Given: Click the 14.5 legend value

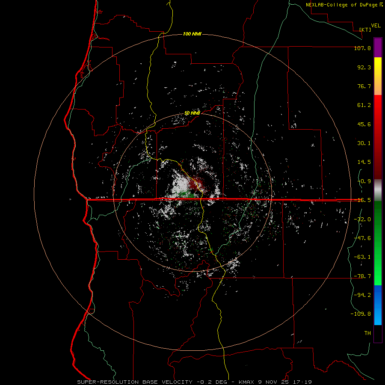Looking at the screenshot, I should tap(364, 162).
